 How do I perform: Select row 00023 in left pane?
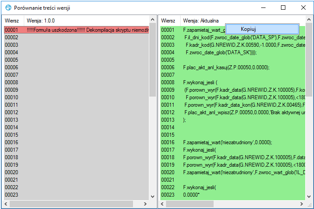(x=77, y=195)
